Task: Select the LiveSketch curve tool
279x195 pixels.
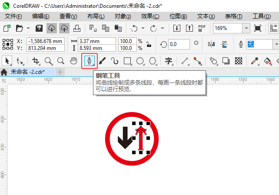Action: (115, 61)
